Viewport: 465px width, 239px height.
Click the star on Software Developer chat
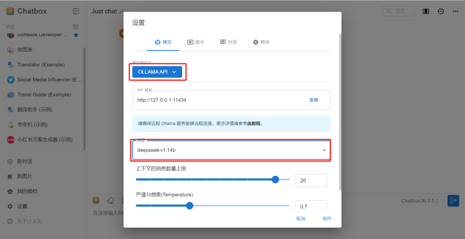point(76,35)
